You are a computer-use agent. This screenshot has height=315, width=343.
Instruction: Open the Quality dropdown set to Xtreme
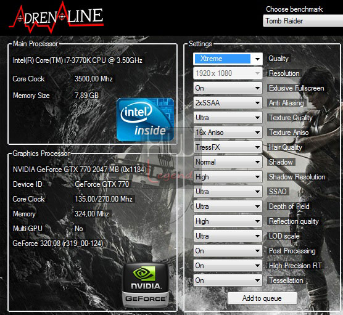[x=228, y=59]
